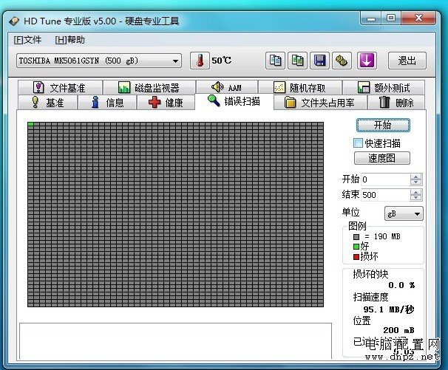Click the red 损坏 legend swatch

click(356, 257)
